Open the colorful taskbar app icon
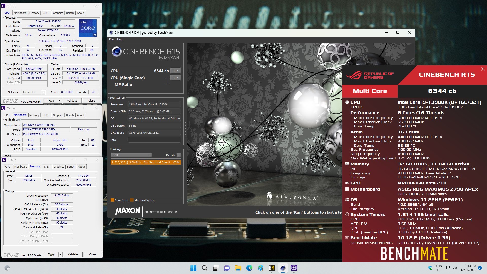 [x=260, y=268]
